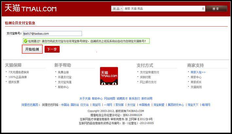Click the 搜索 search button
Image resolution: width=232 pixels, height=134 pixels.
point(216,9)
